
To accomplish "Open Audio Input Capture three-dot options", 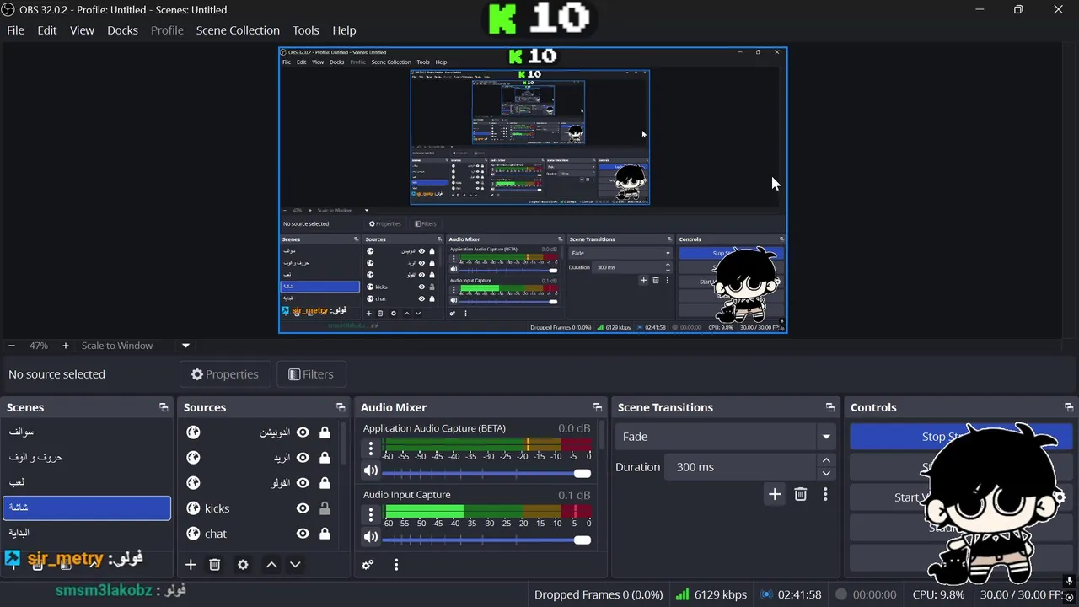I will pos(371,515).
